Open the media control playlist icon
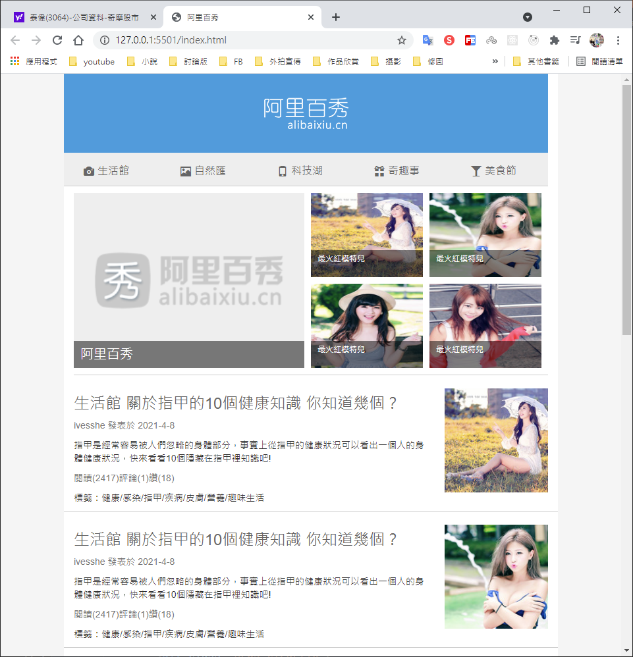This screenshot has height=657, width=633. pyautogui.click(x=576, y=40)
